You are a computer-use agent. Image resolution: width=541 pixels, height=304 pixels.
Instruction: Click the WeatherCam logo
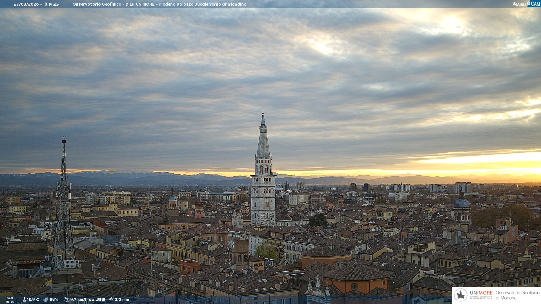click(526, 4)
